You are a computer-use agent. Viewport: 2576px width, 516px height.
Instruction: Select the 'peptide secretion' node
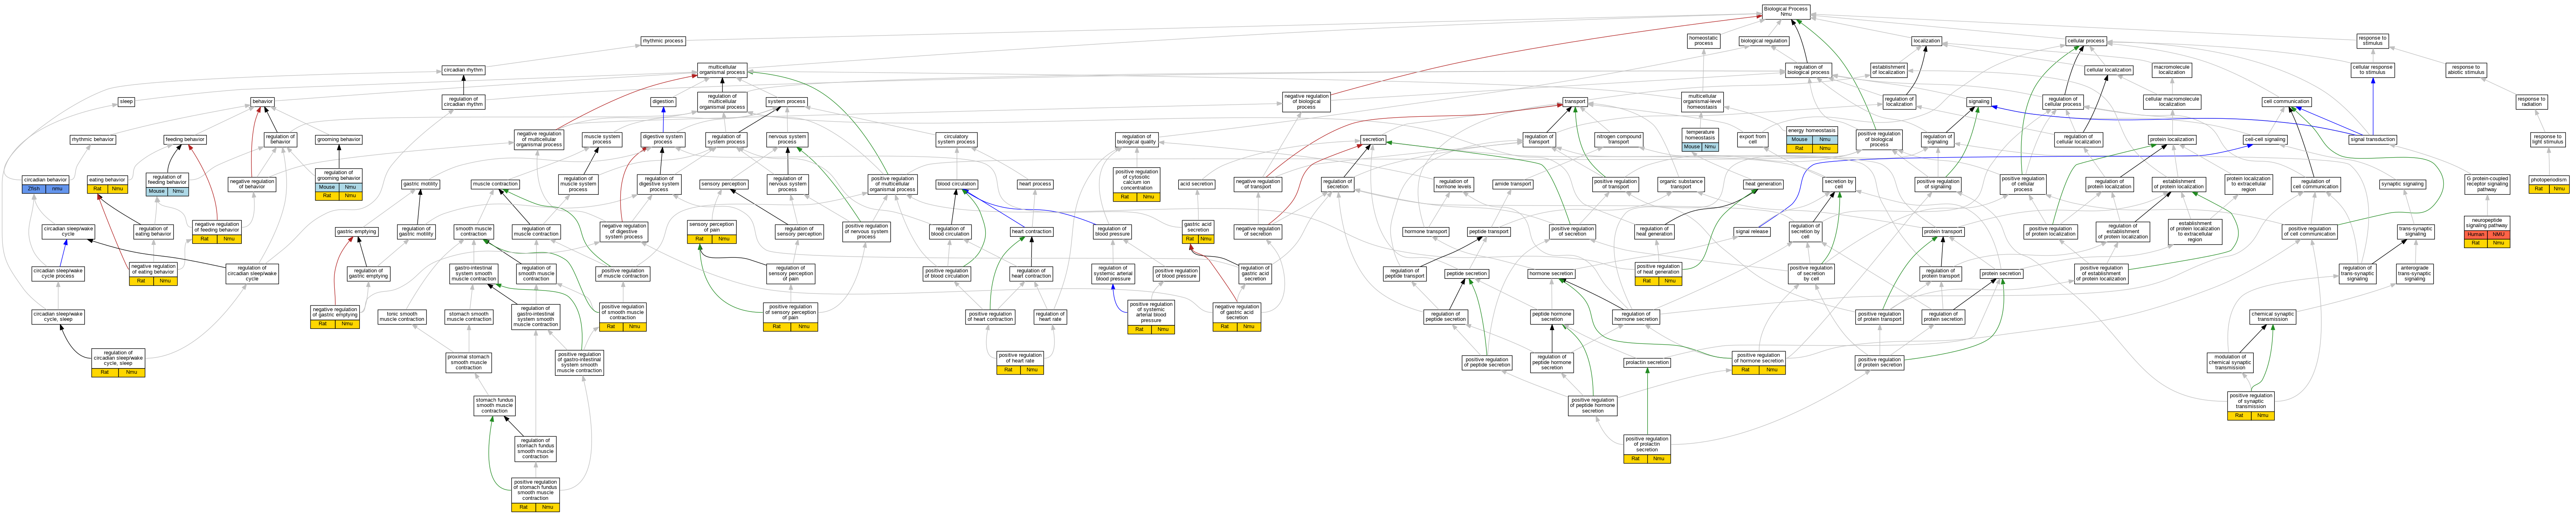[1467, 274]
